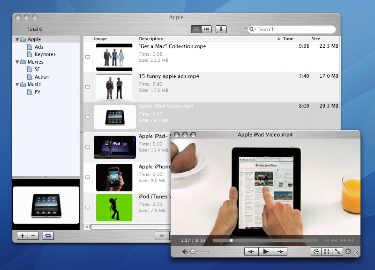The width and height of the screenshot is (375, 270).
Task: Click the remove (−) button below sidebar
Action: 33,235
